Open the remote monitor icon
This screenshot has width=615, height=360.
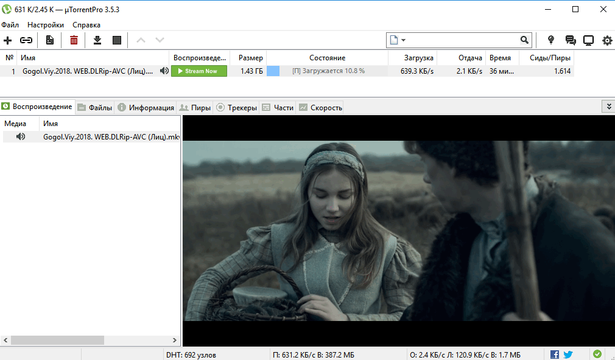(589, 40)
